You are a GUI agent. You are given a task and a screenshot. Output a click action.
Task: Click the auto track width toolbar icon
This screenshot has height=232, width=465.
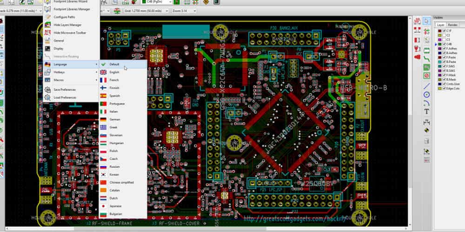(x=117, y=11)
